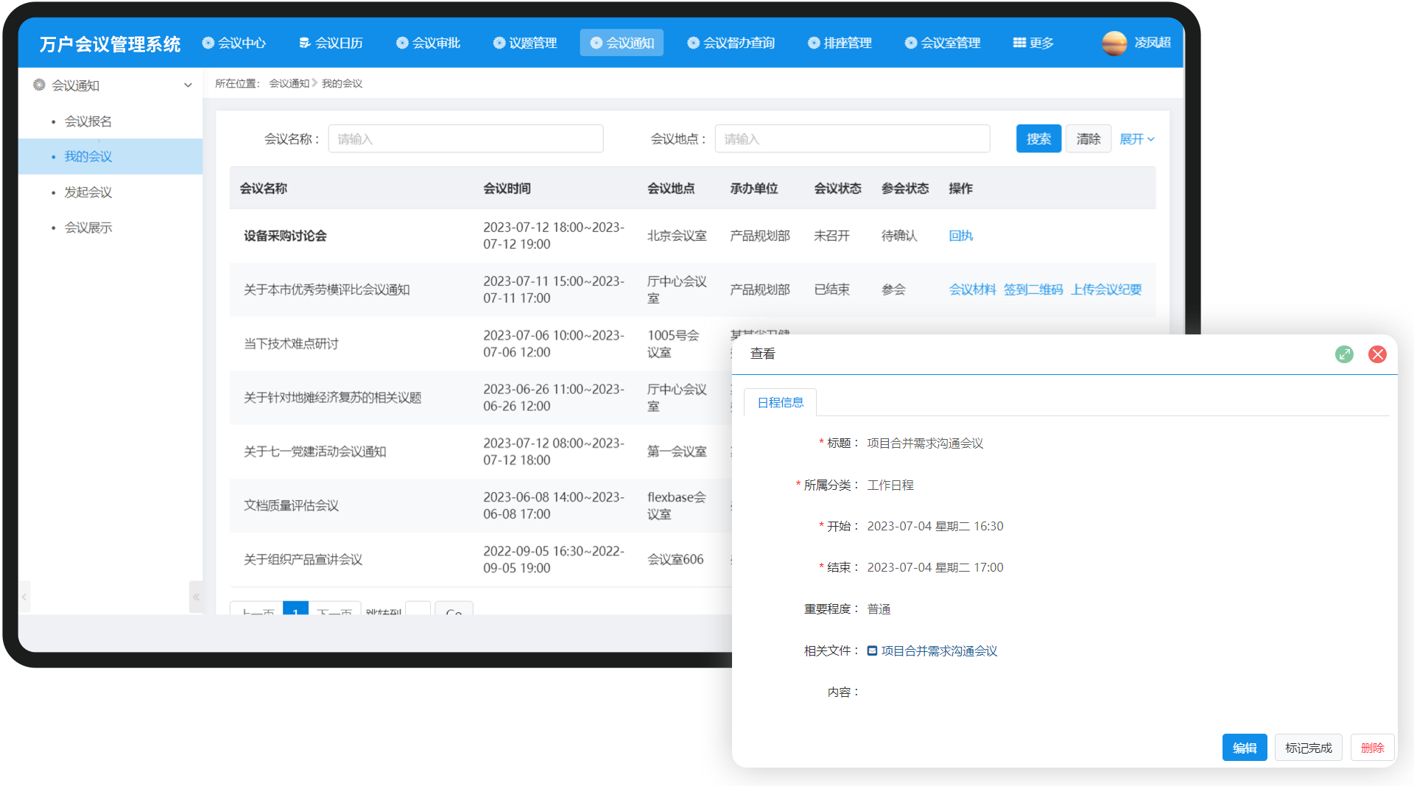Image resolution: width=1414 pixels, height=786 pixels.
Task: Click the 关于组织产品宣讲会议 row
Action: tap(480, 559)
